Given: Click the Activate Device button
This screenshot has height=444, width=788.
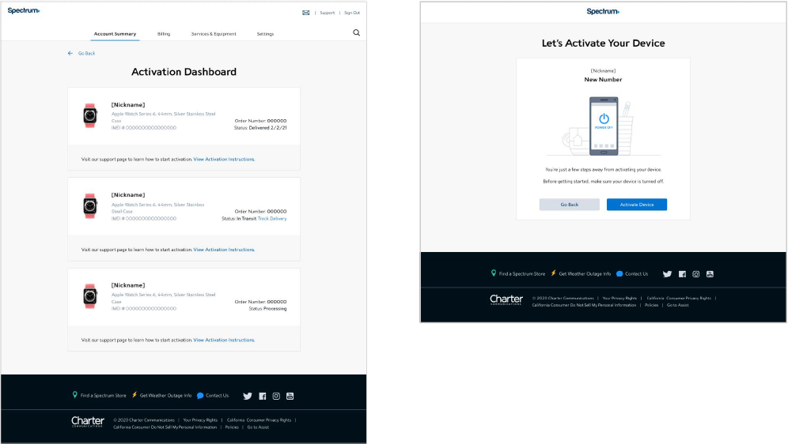Looking at the screenshot, I should [637, 204].
